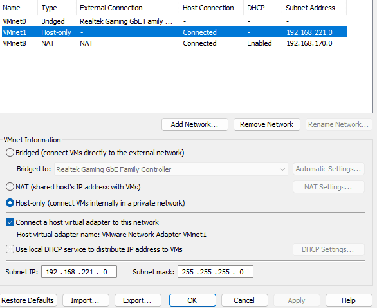
Task: Uncheck Connect a host virtual adapter checkbox
Action: [10, 222]
